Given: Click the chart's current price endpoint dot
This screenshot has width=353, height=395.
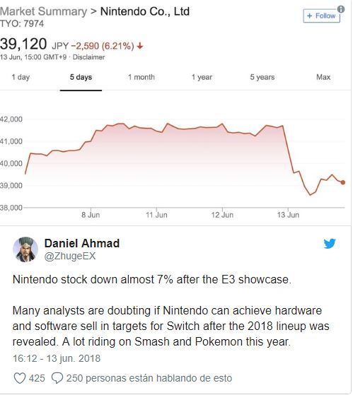Looking at the screenshot, I should click(x=342, y=182).
